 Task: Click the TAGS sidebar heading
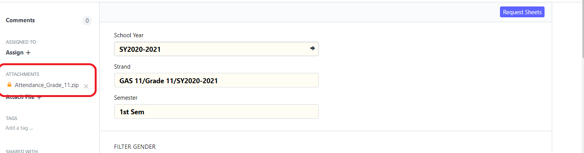(x=12, y=118)
